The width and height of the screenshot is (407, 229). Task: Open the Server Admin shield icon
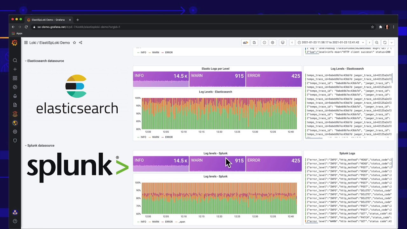click(15, 141)
